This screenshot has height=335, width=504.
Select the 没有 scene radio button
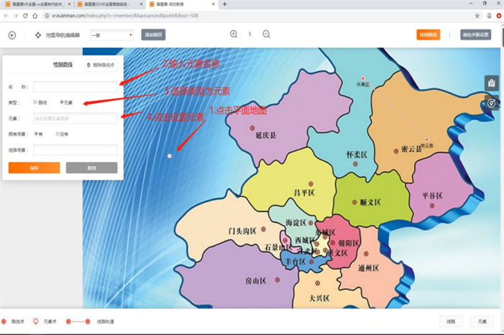58,134
